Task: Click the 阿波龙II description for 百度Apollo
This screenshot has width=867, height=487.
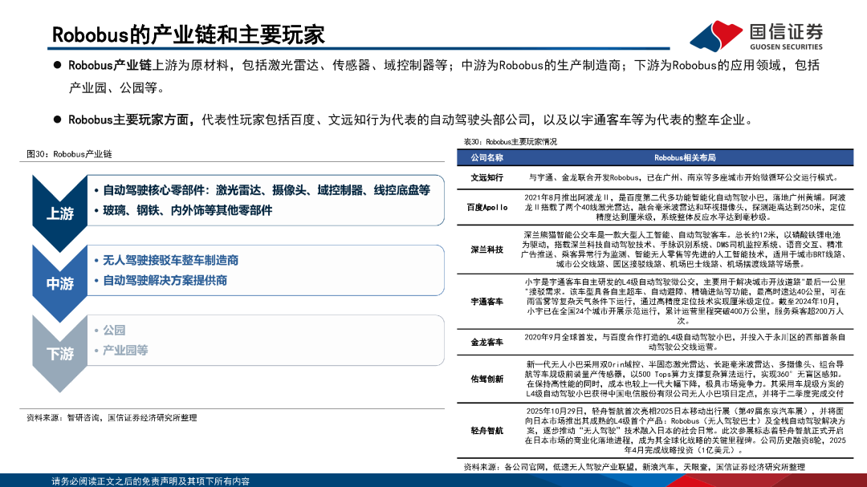Action: [x=685, y=207]
